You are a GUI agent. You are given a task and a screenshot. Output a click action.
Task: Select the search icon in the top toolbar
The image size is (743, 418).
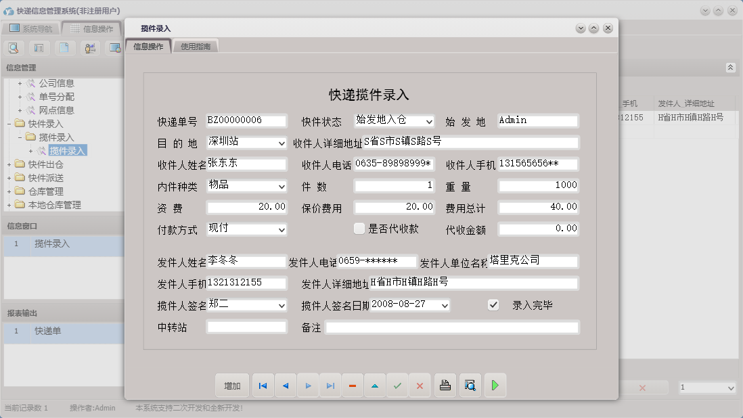point(14,47)
